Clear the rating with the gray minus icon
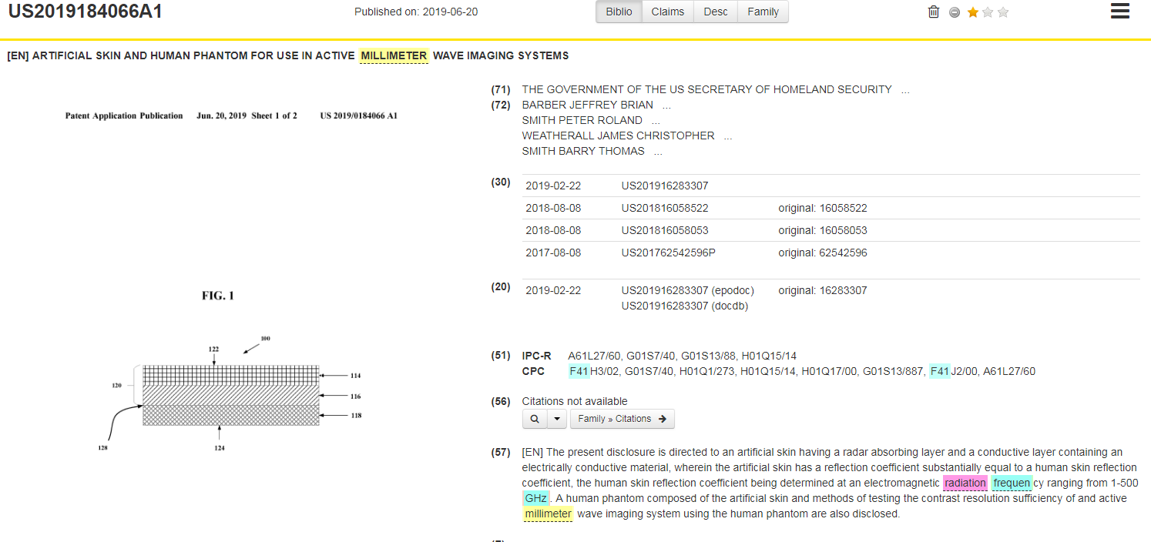 (x=955, y=12)
